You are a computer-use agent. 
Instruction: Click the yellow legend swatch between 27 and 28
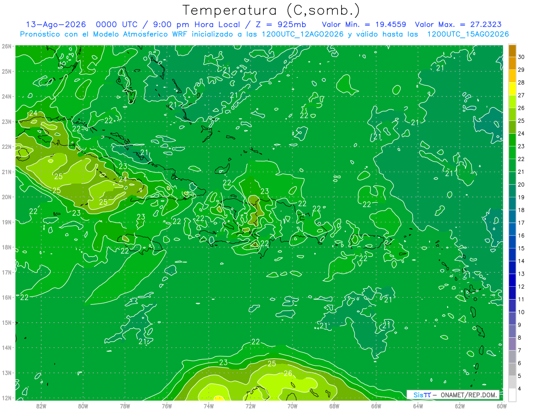point(512,89)
